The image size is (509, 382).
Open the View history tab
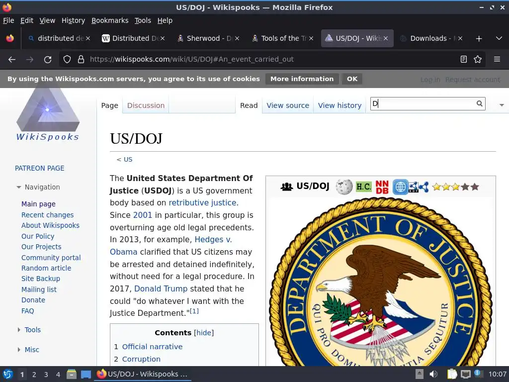point(339,105)
